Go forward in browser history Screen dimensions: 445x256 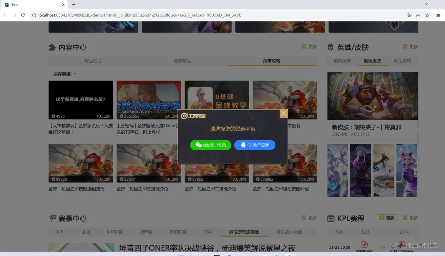coord(14,15)
